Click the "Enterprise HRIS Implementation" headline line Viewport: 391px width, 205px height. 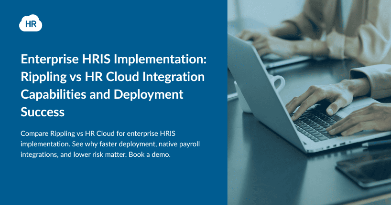pos(113,61)
